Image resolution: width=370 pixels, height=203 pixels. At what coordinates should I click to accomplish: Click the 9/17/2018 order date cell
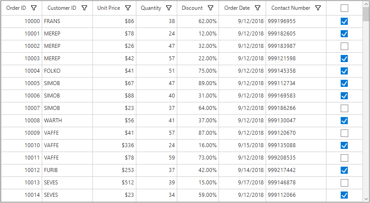click(x=243, y=183)
